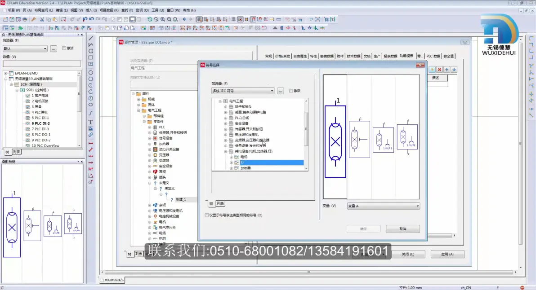Switch to the PLC 数据 tab
The width and height of the screenshot is (536, 290).
pos(433,56)
